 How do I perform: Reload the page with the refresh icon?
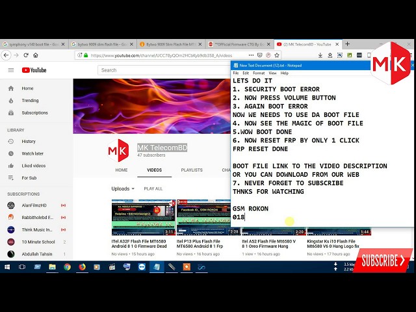tap(26, 55)
